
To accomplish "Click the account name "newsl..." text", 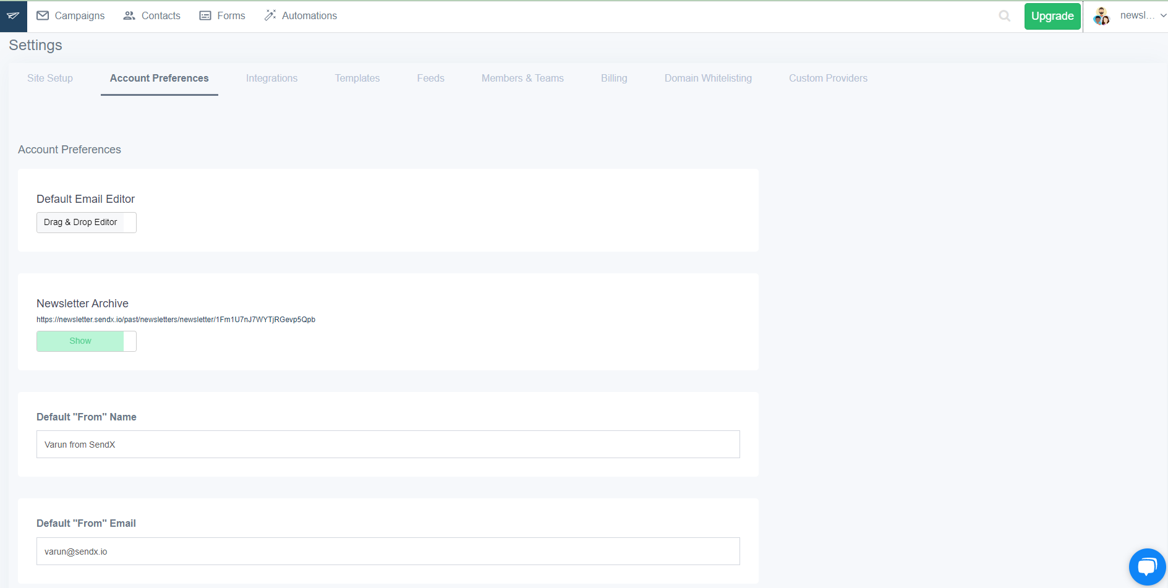I will (1137, 15).
